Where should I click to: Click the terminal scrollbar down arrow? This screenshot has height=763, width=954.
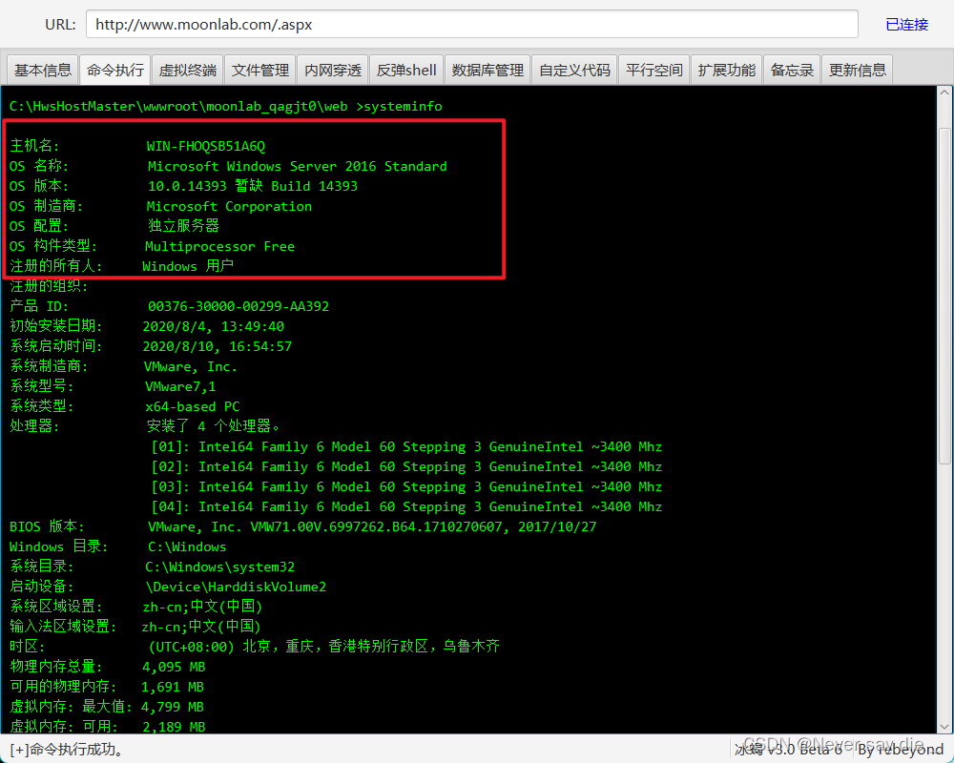click(944, 727)
